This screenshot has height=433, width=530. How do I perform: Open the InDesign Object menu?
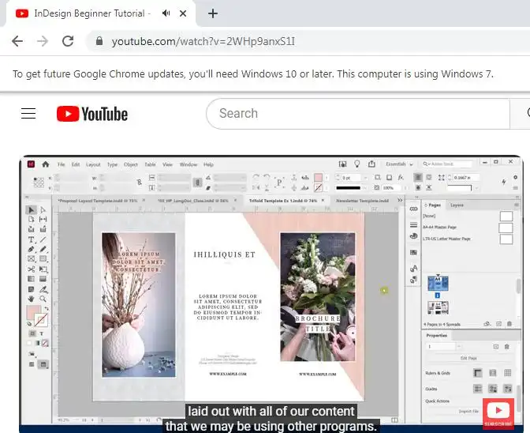coord(131,164)
